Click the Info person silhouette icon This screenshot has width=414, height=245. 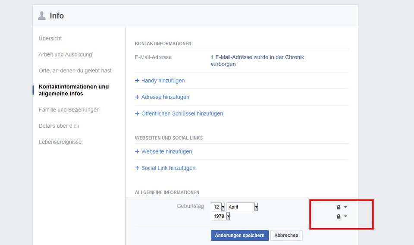tap(42, 16)
